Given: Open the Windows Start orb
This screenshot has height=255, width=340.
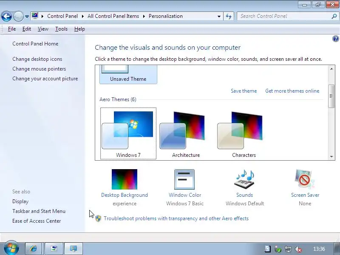Looking at the screenshot, I should (x=11, y=248).
